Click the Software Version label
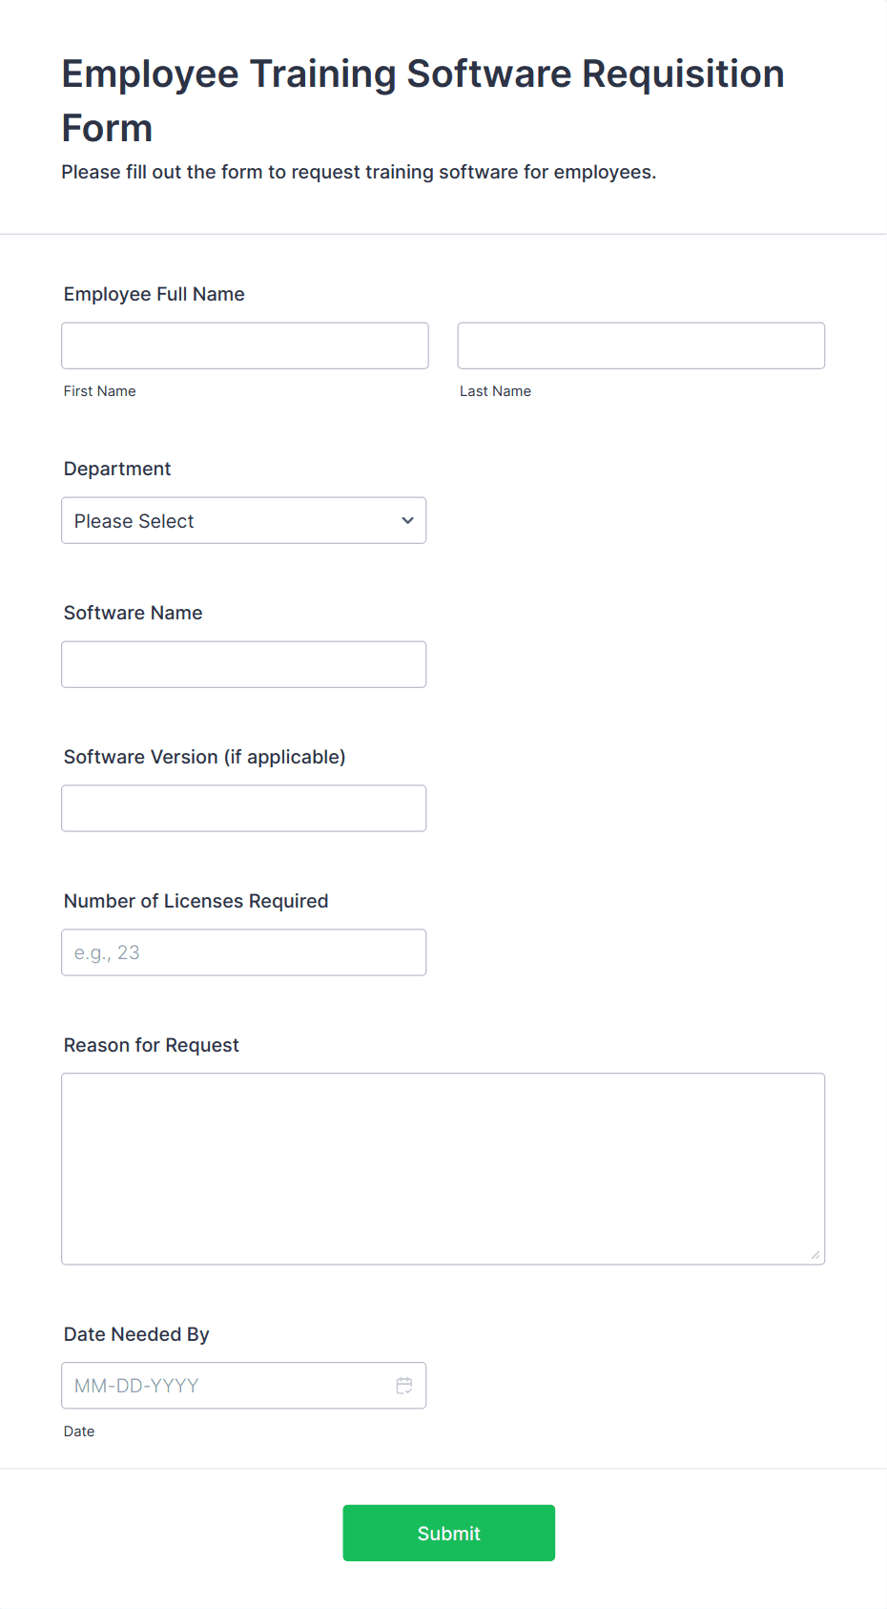This screenshot has height=1609, width=887. (205, 757)
